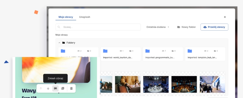Select the Moje obrazy tab
This screenshot has width=243, height=98.
66,17
